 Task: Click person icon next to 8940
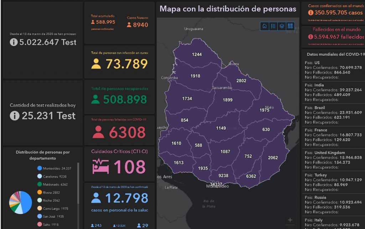(x=129, y=25)
